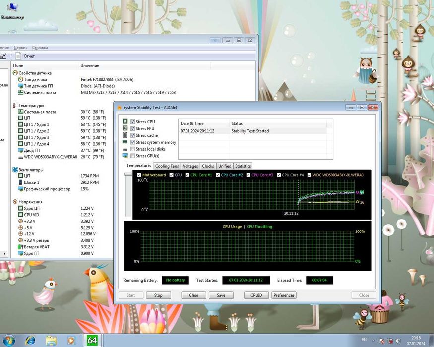Viewport: 434px width, 347px height.
Task: Switch to AIDA64 taskbar button
Action: click(x=92, y=340)
